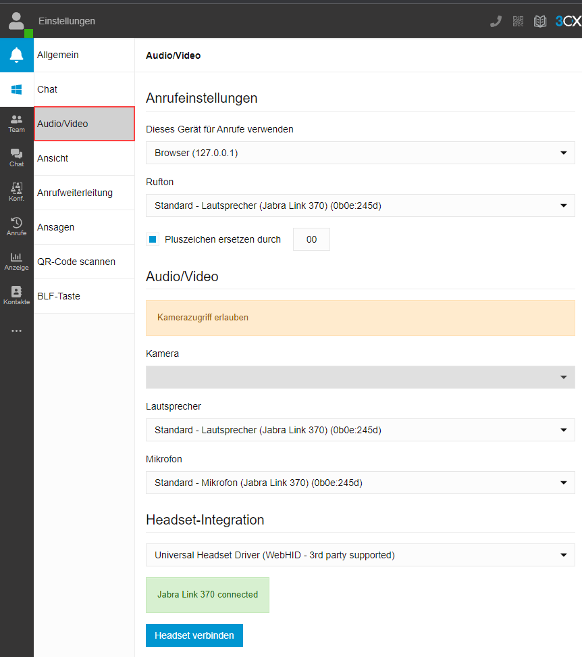Open Kontakte contacts icon
Image resolution: width=582 pixels, height=657 pixels.
click(17, 296)
